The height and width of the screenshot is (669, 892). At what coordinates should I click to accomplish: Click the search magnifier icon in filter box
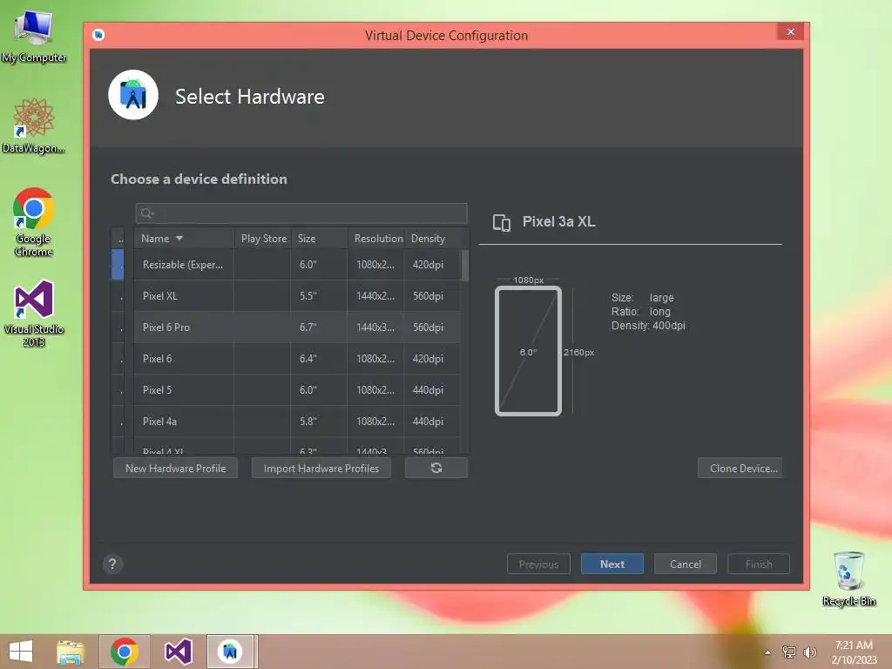click(147, 213)
